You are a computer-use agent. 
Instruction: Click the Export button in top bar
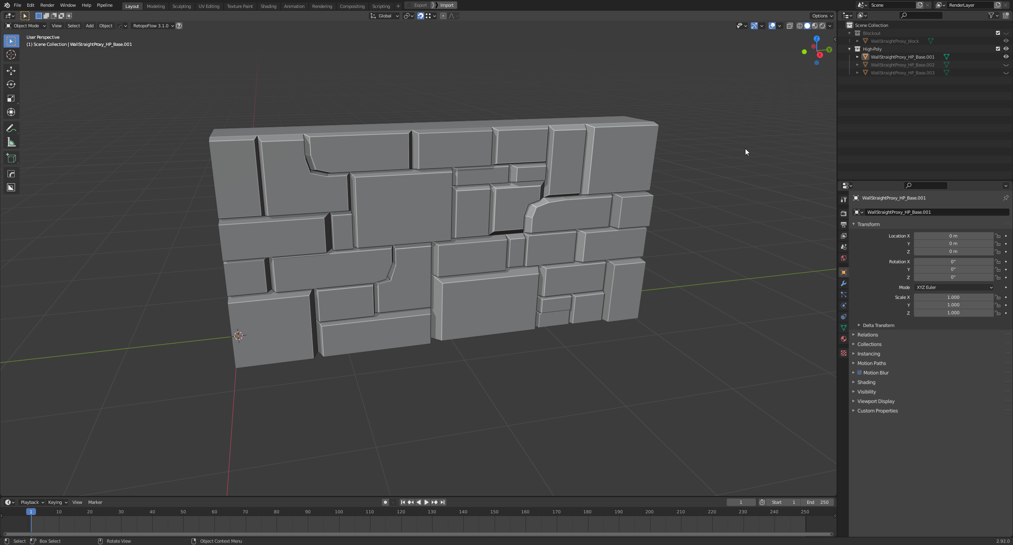pyautogui.click(x=420, y=5)
